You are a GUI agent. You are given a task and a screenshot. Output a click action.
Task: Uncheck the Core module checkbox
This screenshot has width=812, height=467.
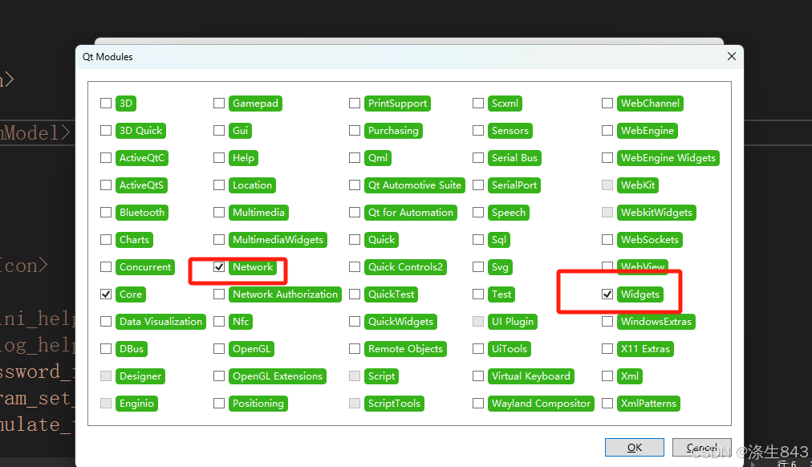(106, 294)
